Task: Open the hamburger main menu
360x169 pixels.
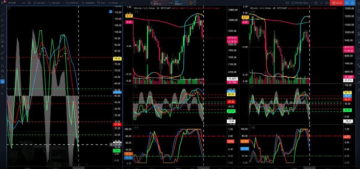Action: point(3,2)
